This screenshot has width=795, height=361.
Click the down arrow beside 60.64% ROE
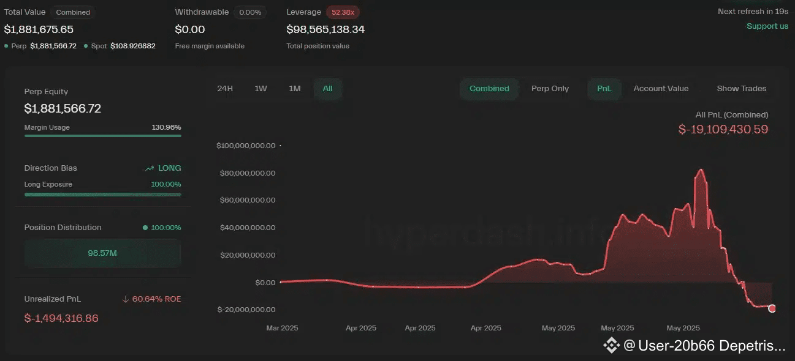pos(126,299)
